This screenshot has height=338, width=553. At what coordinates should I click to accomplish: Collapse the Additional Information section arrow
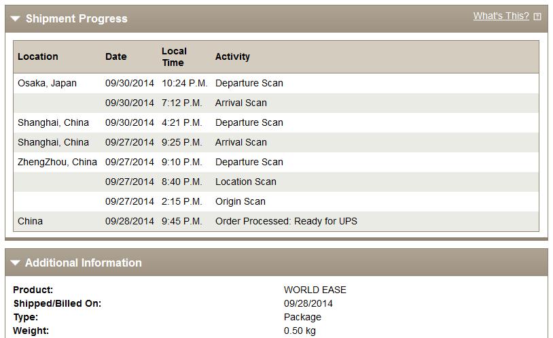[15, 263]
